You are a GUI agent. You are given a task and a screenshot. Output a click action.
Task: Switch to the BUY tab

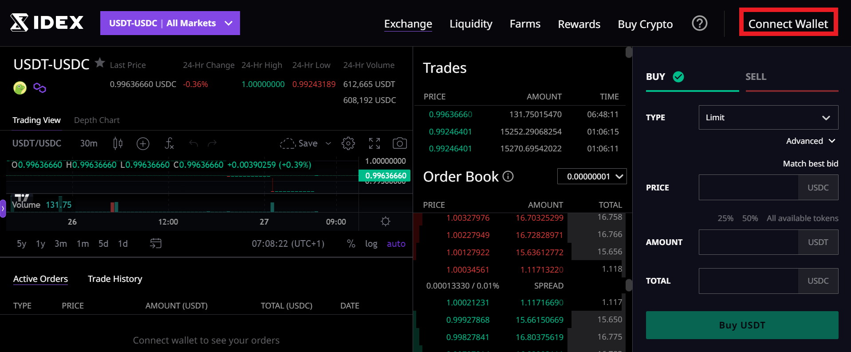coord(693,77)
